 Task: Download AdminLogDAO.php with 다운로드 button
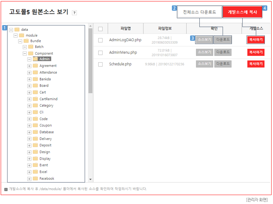(223, 40)
